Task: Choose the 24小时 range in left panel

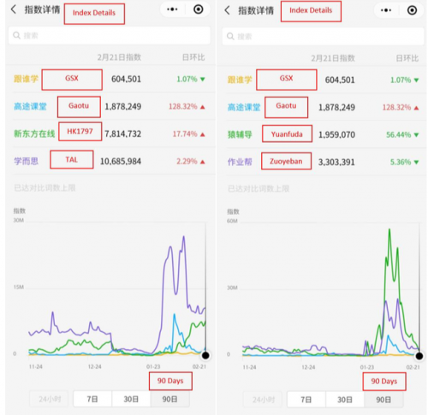Action: 50,399
